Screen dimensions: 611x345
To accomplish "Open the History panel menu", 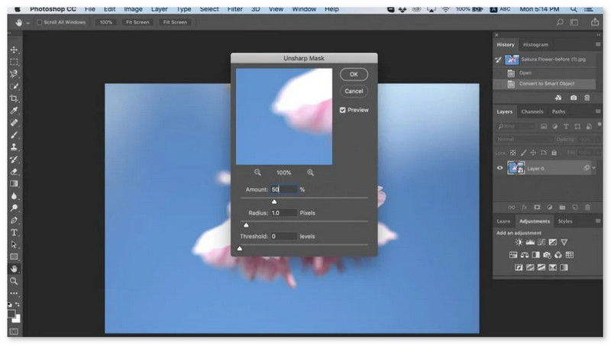I will click(598, 44).
